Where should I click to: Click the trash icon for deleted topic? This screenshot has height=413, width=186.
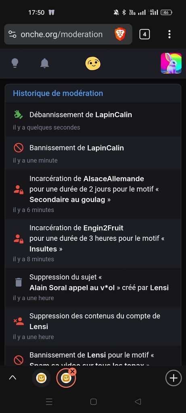coord(19,282)
